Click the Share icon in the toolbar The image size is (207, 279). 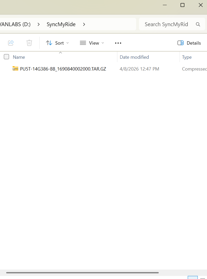click(11, 43)
